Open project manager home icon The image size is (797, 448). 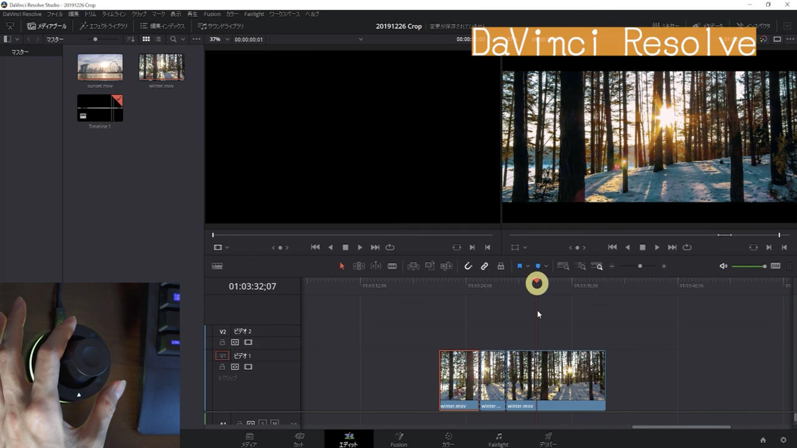click(x=763, y=440)
